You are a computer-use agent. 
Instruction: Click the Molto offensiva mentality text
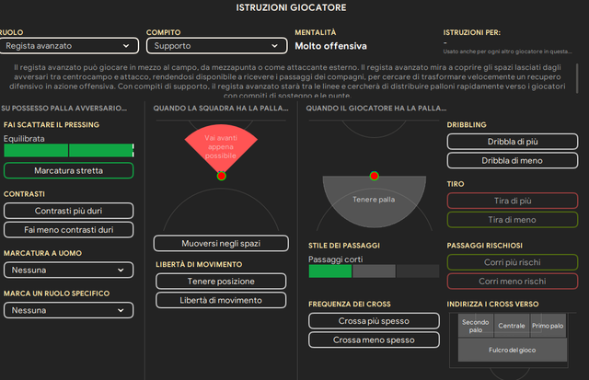pos(330,46)
